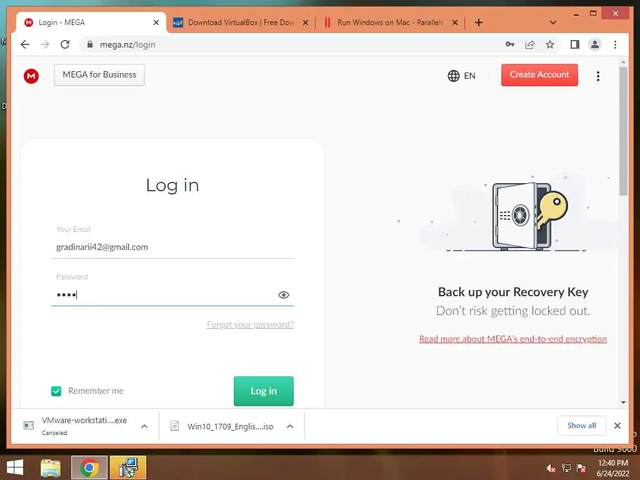Screen dimensions: 640x480
Task: Open the MEGA page three-dot menu
Action: (598, 76)
